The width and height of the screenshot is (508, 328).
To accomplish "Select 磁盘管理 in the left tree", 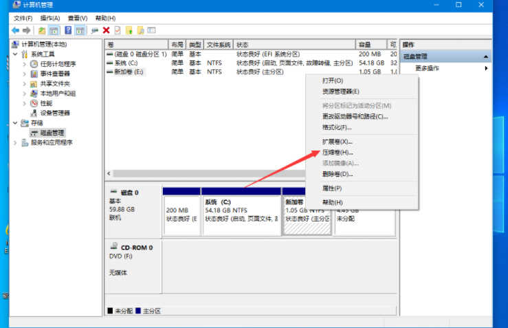I will tap(52, 133).
